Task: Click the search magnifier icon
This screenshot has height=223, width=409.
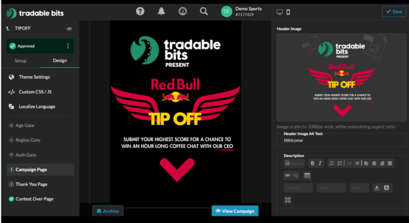Action: point(204,11)
